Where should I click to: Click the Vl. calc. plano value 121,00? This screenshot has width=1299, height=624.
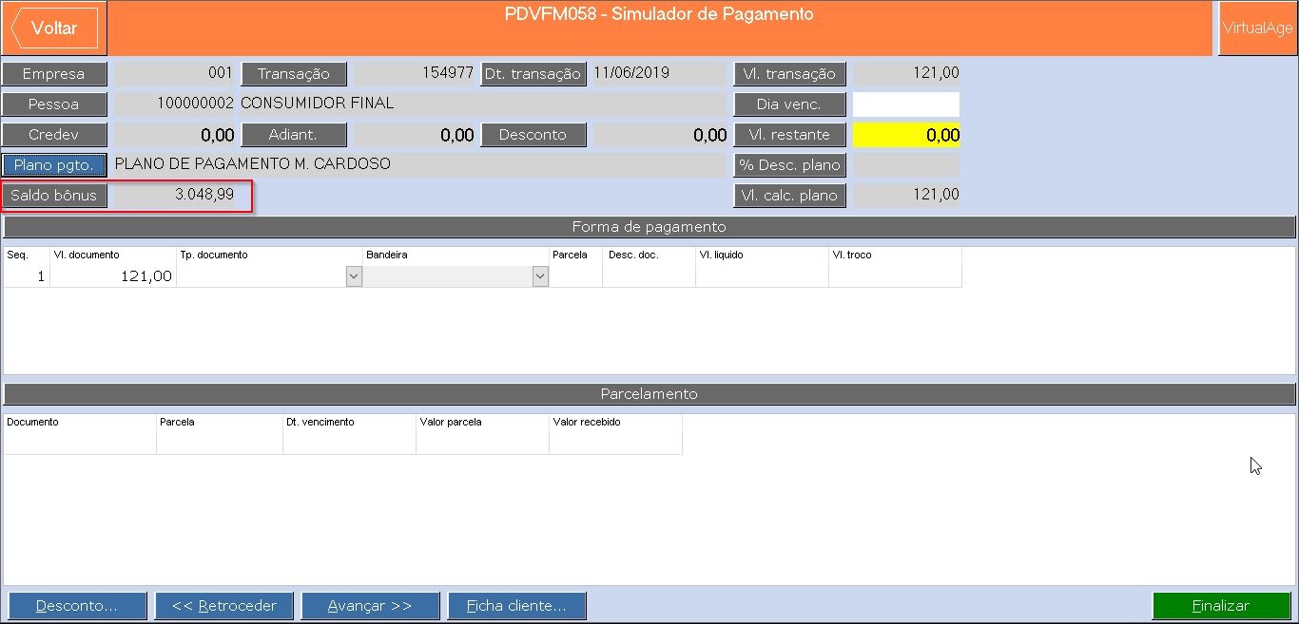906,195
